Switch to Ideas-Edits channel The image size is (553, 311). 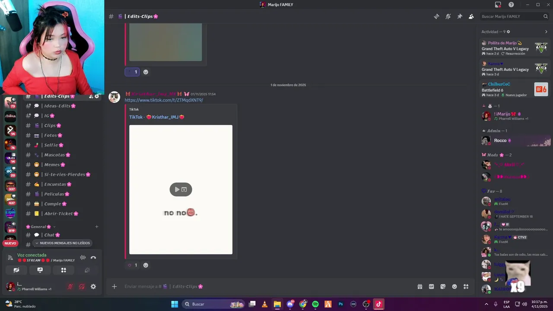click(x=63, y=106)
